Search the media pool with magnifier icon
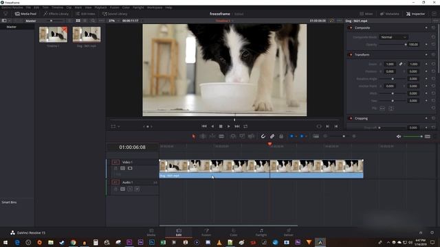 [x=93, y=21]
